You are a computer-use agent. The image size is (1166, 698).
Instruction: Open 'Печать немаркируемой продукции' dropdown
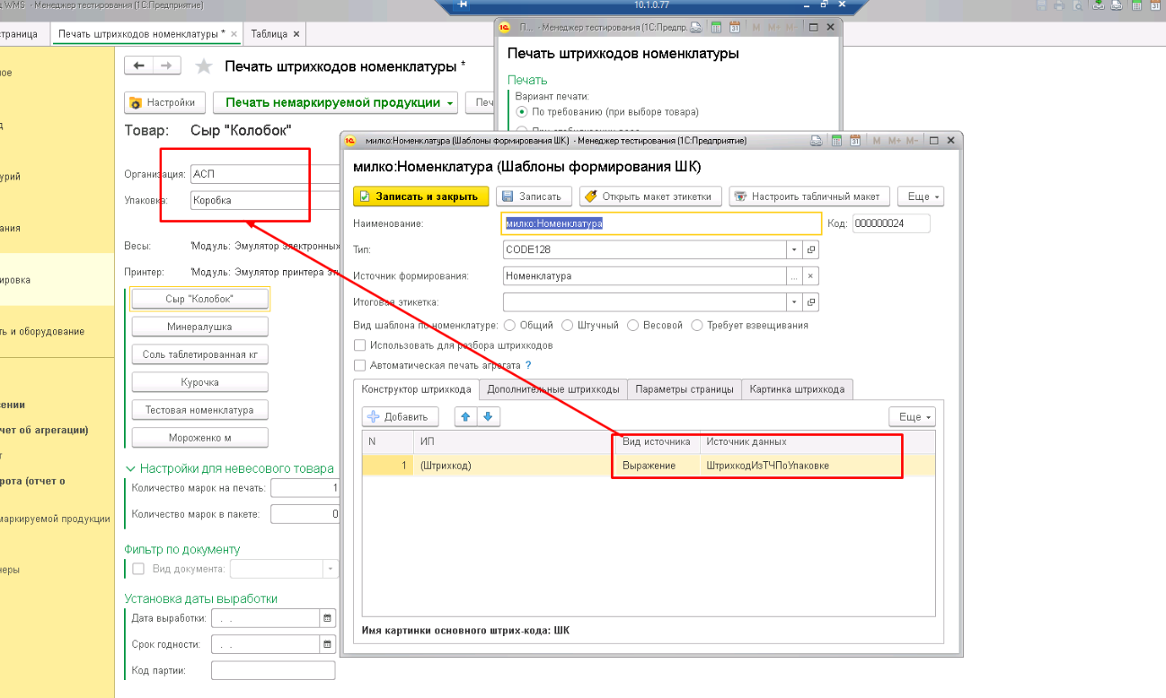tap(337, 102)
